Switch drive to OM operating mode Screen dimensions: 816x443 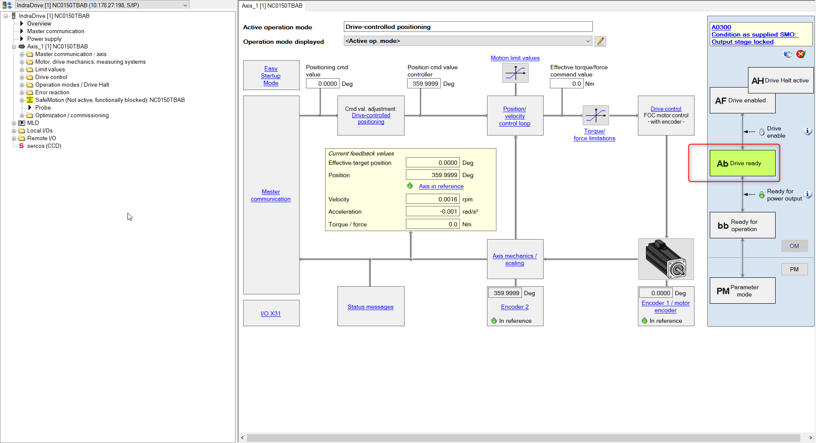tap(794, 246)
